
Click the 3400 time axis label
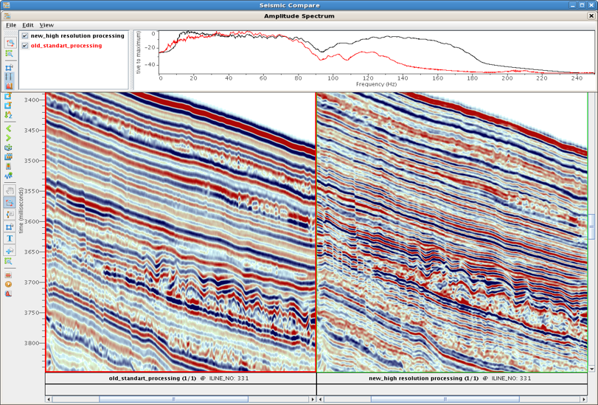[x=32, y=100]
